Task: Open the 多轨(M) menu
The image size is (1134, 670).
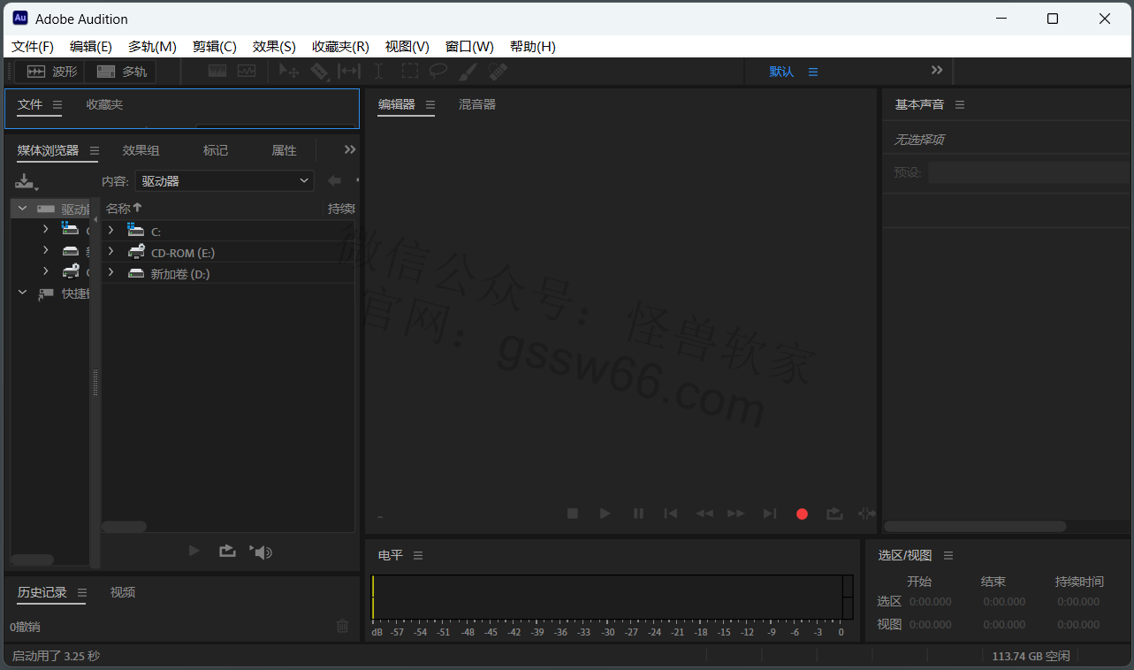Action: (152, 46)
